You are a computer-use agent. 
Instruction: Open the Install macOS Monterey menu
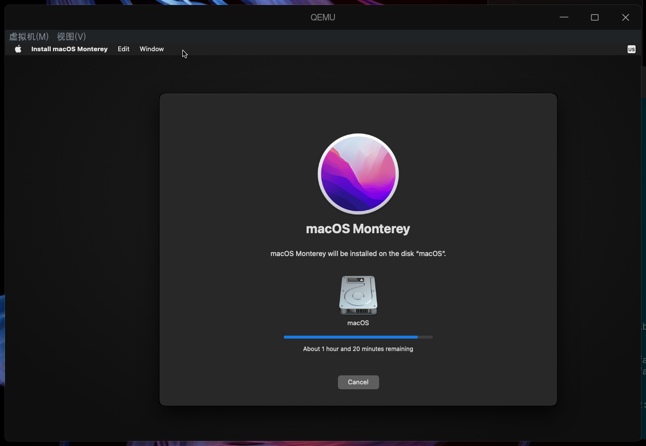coord(70,49)
